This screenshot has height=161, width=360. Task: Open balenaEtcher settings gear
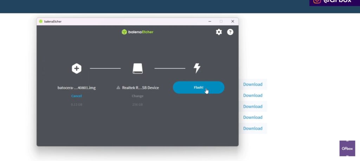coord(219,32)
